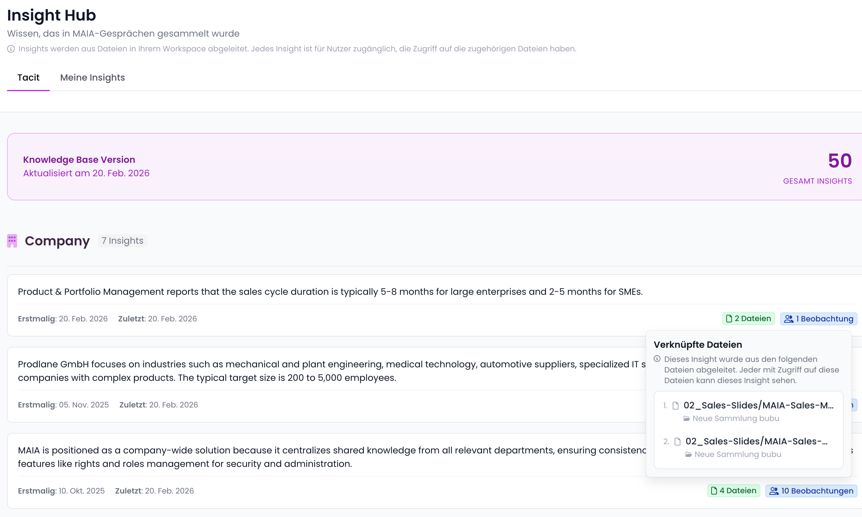Screen dimensions: 862x517
Task: Click the 7 Insights count badge
Action: 123,241
